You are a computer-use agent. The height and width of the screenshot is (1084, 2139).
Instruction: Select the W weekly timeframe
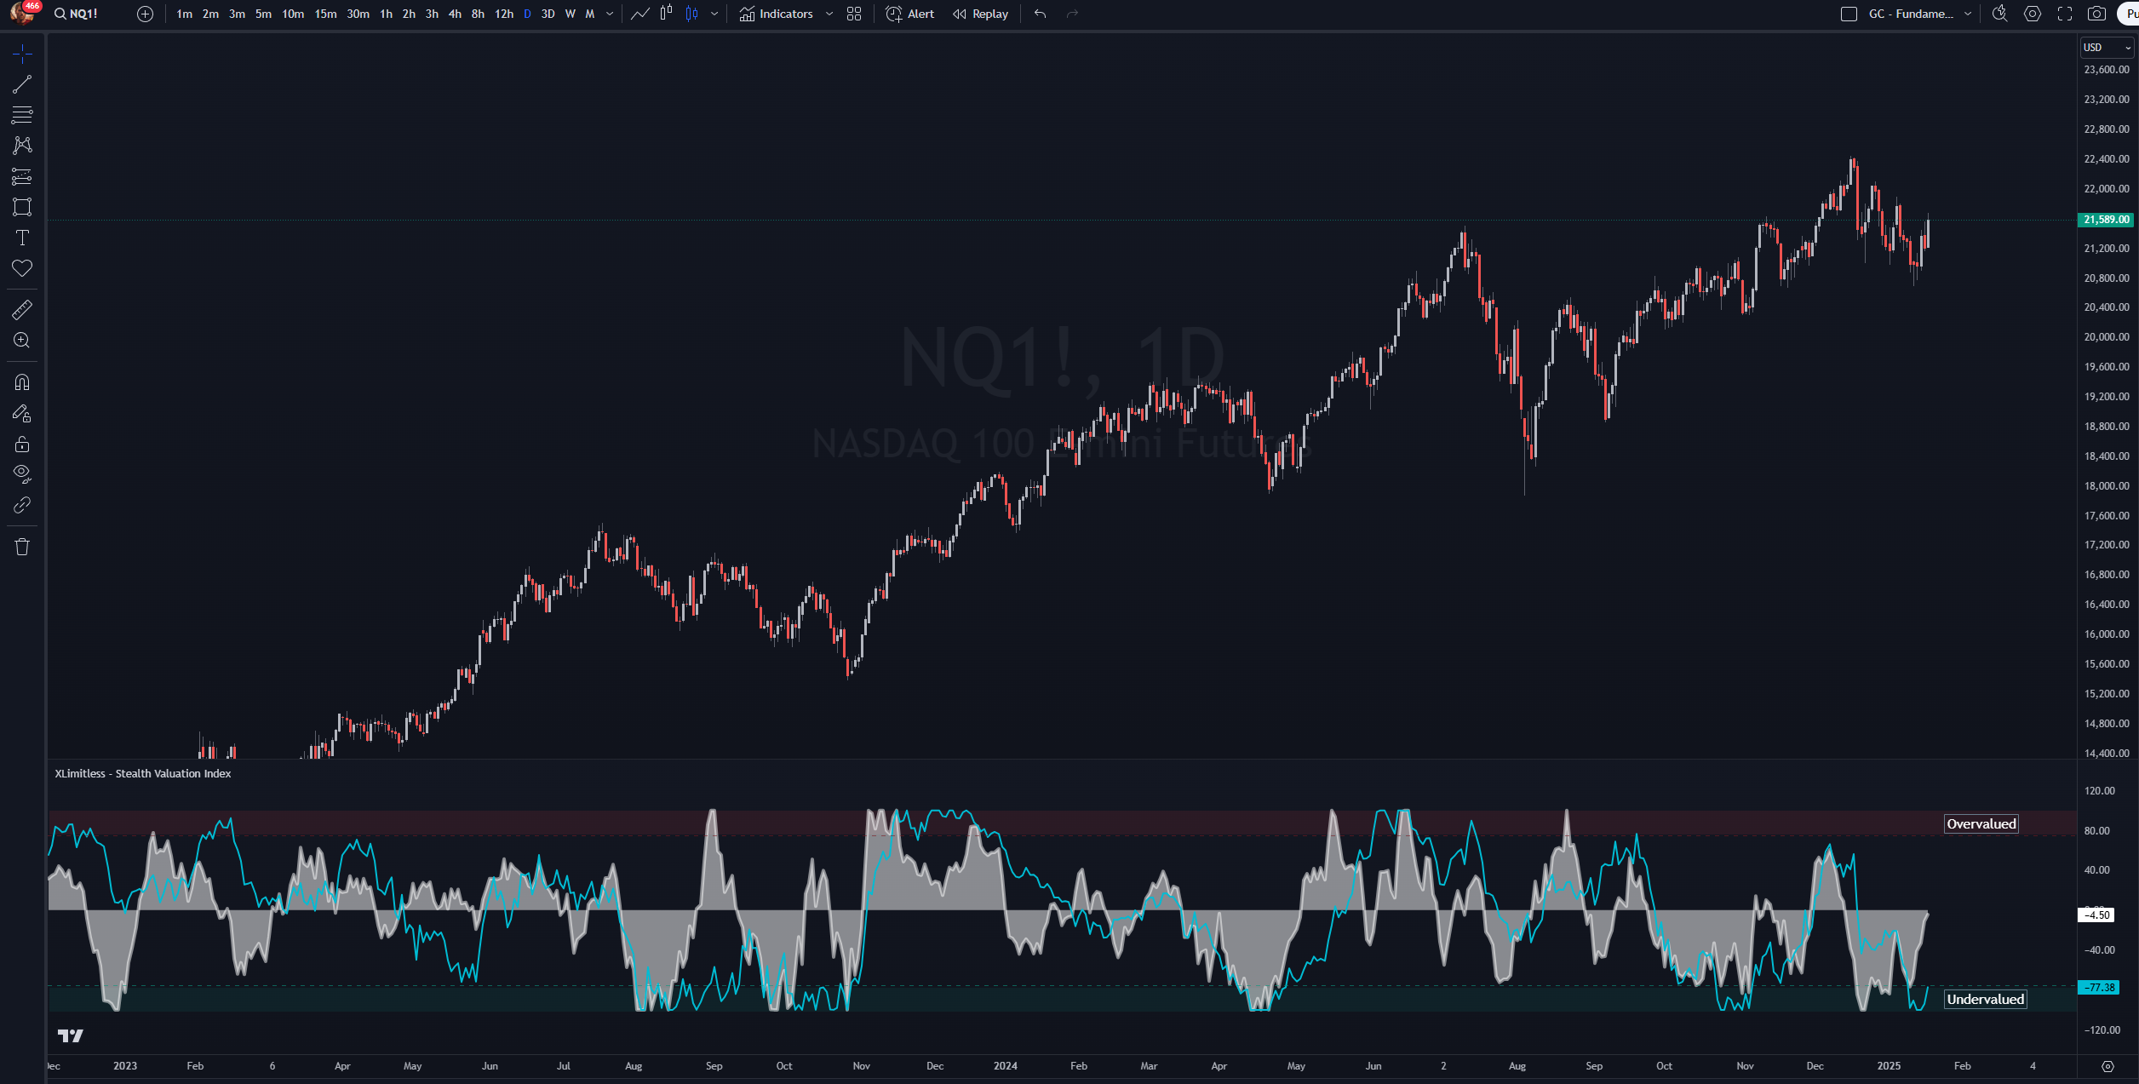click(x=570, y=14)
